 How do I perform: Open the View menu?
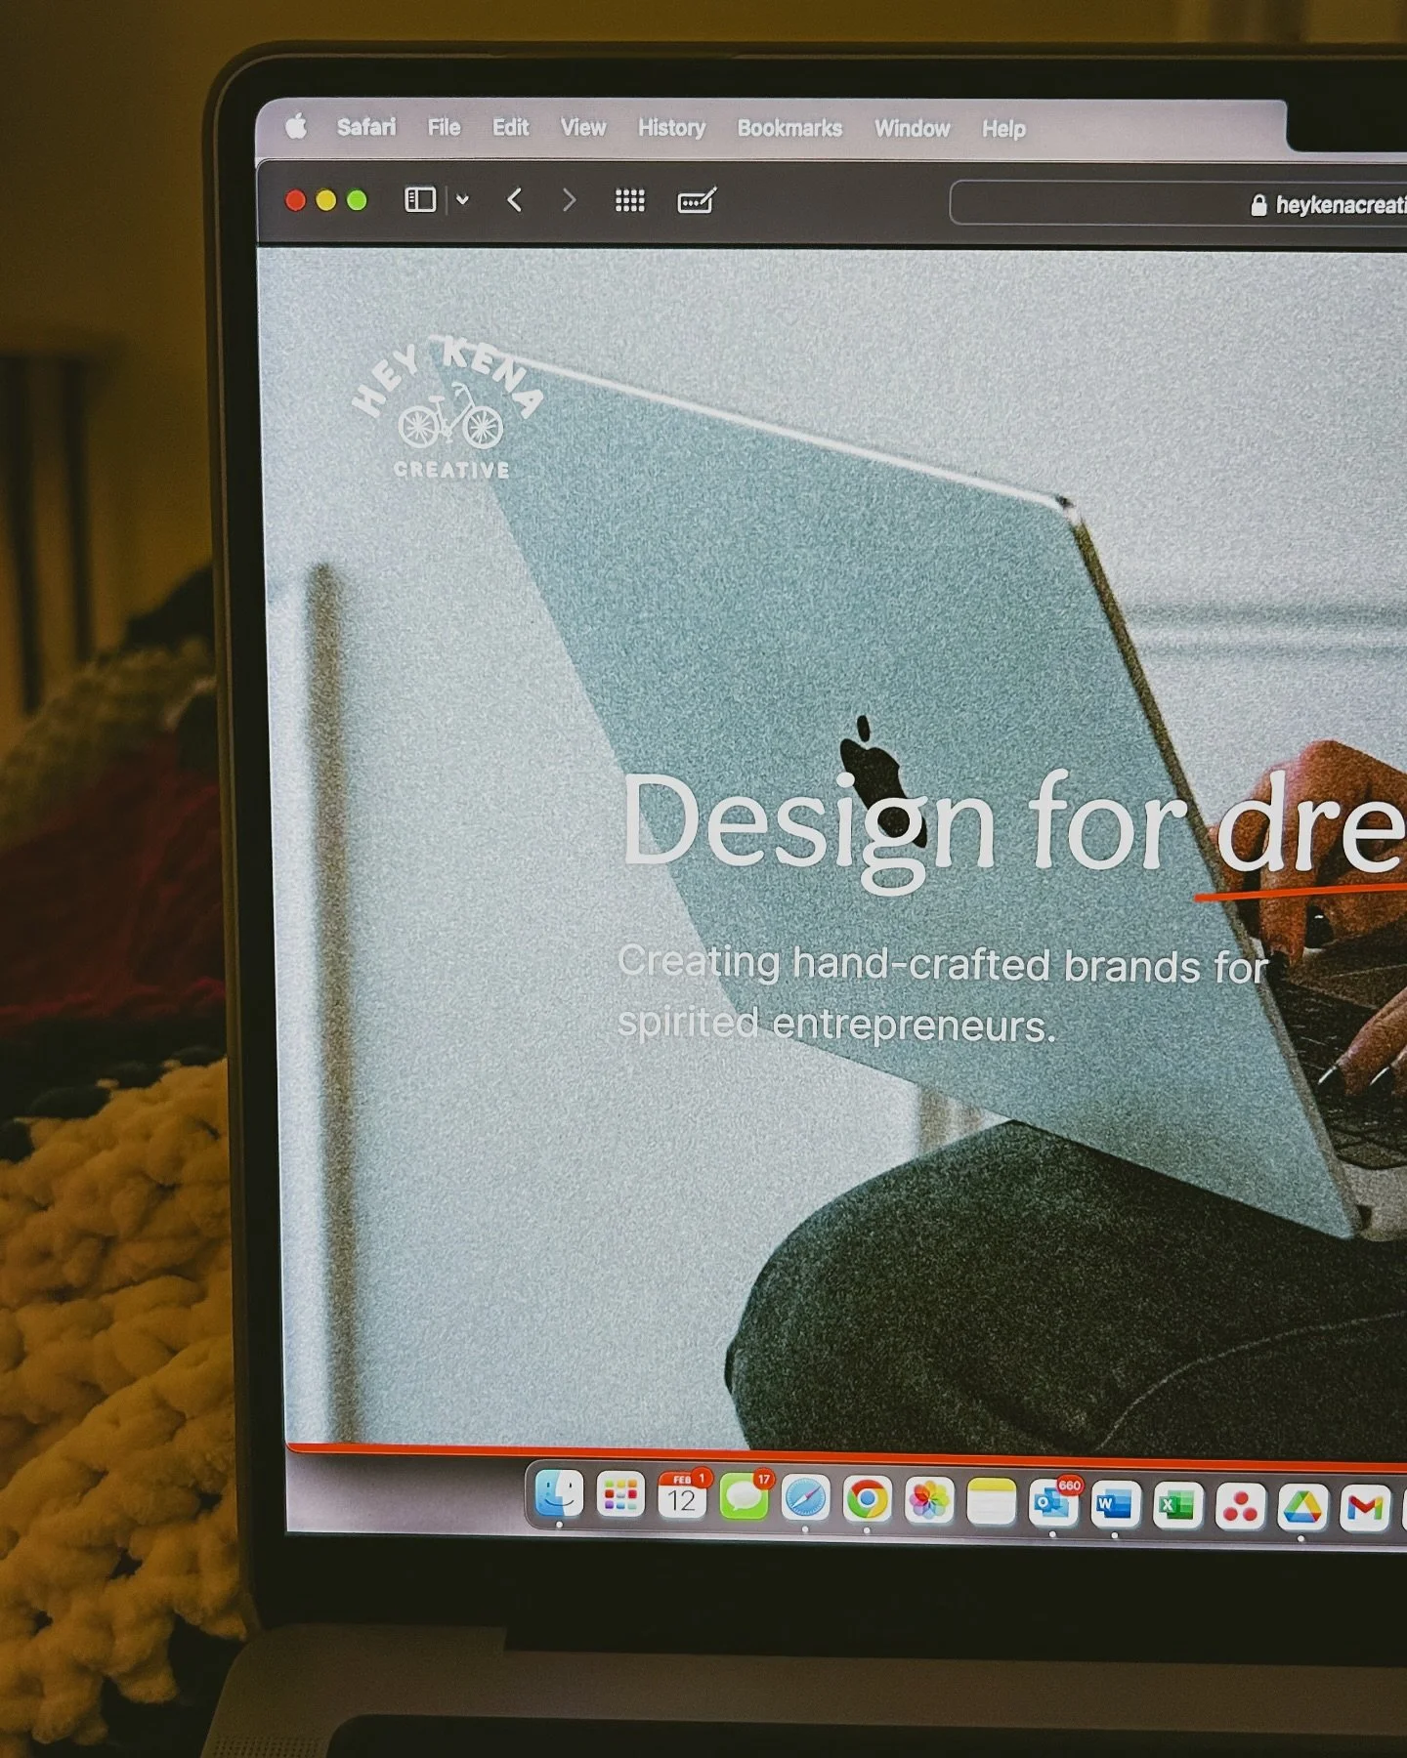click(583, 128)
